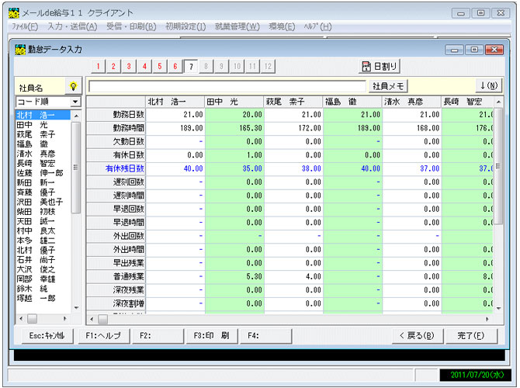Click the 日割り calculator button
520x388 pixels.
[x=380, y=66]
